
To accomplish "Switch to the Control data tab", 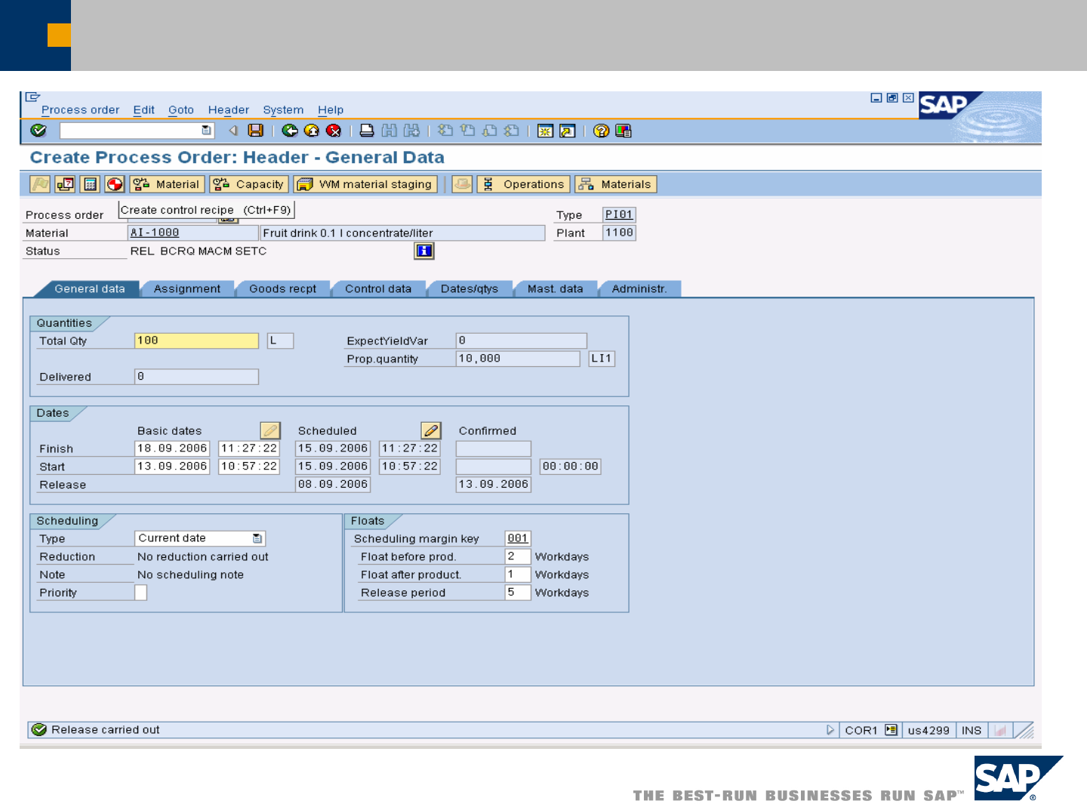I will pyautogui.click(x=377, y=288).
